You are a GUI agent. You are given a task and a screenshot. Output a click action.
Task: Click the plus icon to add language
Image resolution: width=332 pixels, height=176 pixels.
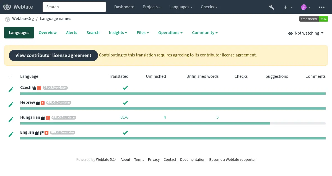(x=10, y=76)
